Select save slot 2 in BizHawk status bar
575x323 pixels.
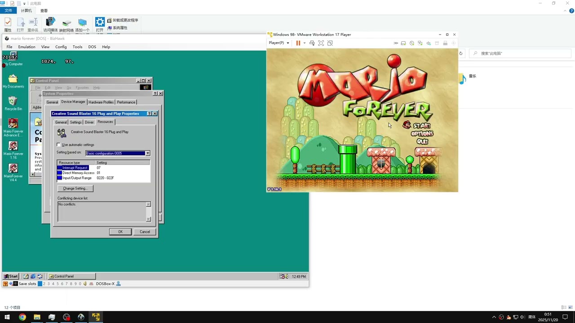point(44,284)
